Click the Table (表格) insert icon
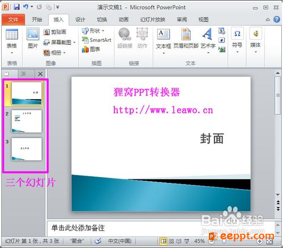The height and width of the screenshot is (248, 283). (x=12, y=34)
